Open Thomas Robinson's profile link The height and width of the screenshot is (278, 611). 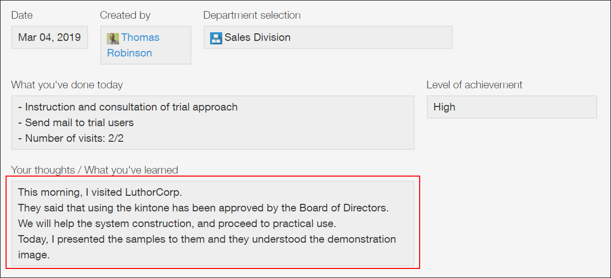coord(140,38)
